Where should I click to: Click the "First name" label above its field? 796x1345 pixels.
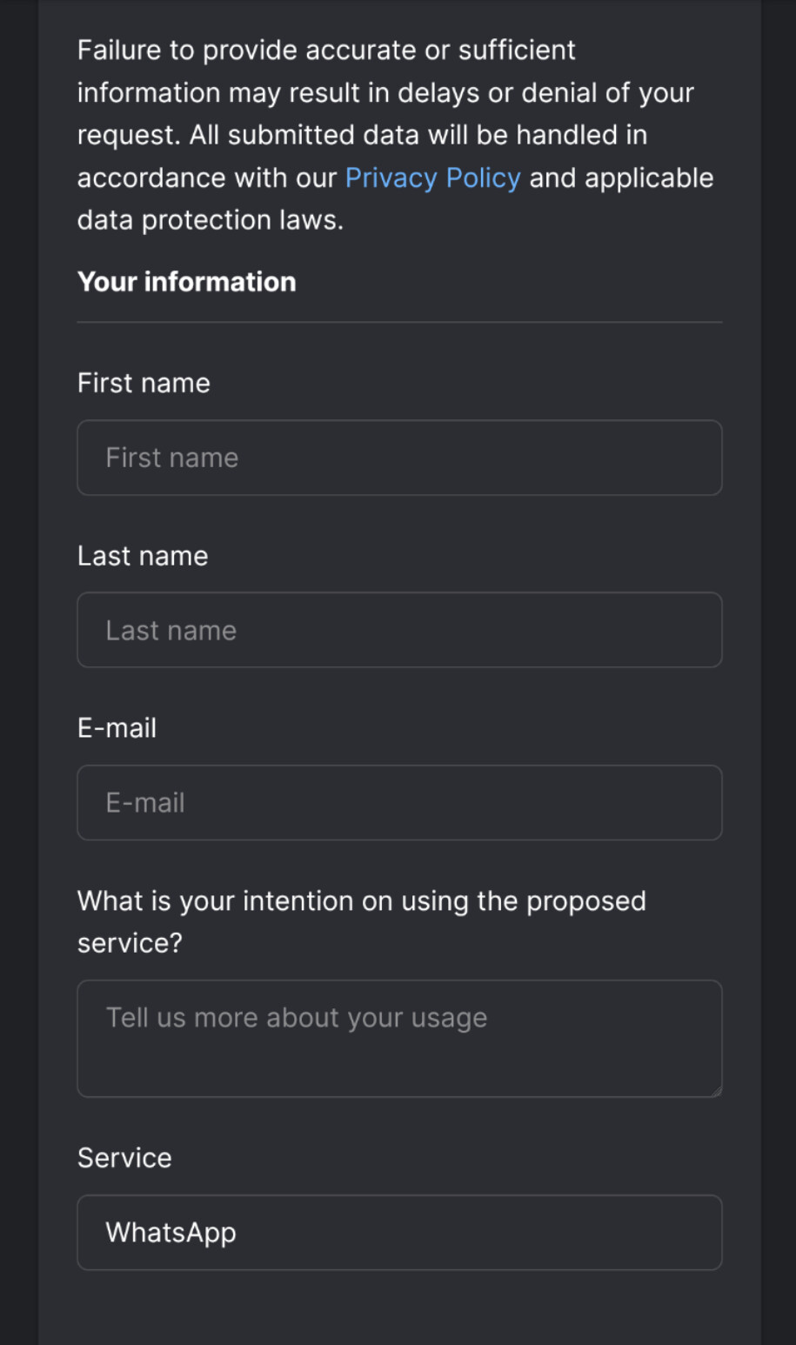[x=144, y=383]
